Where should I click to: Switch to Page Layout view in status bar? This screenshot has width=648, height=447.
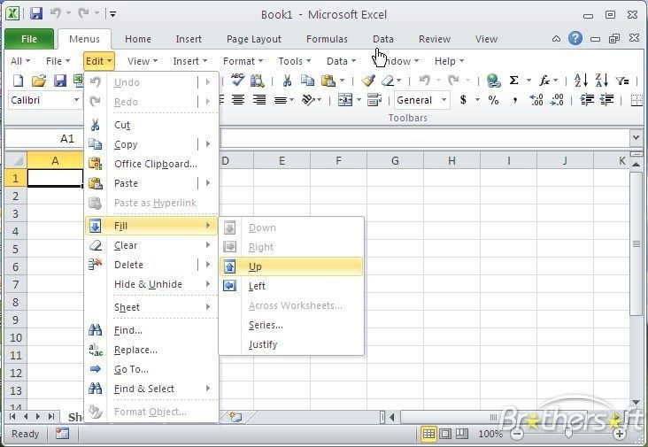click(445, 434)
